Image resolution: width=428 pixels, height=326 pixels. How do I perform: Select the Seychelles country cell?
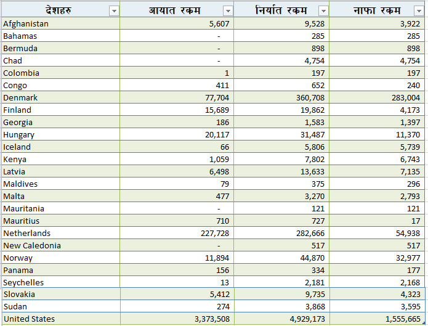[61, 282]
